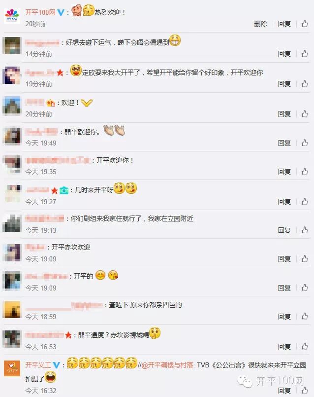Open the 开平100网 username link

(40, 12)
